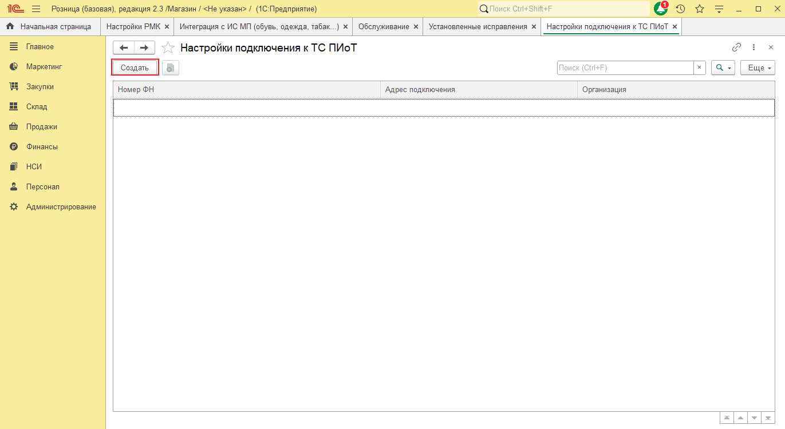Image resolution: width=785 pixels, height=429 pixels.
Task: Open favorites star in title bar
Action: click(700, 9)
